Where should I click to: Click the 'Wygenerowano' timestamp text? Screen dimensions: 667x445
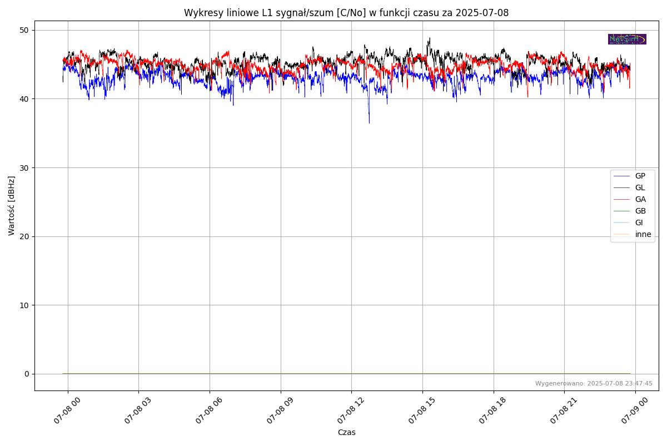pyautogui.click(x=594, y=383)
